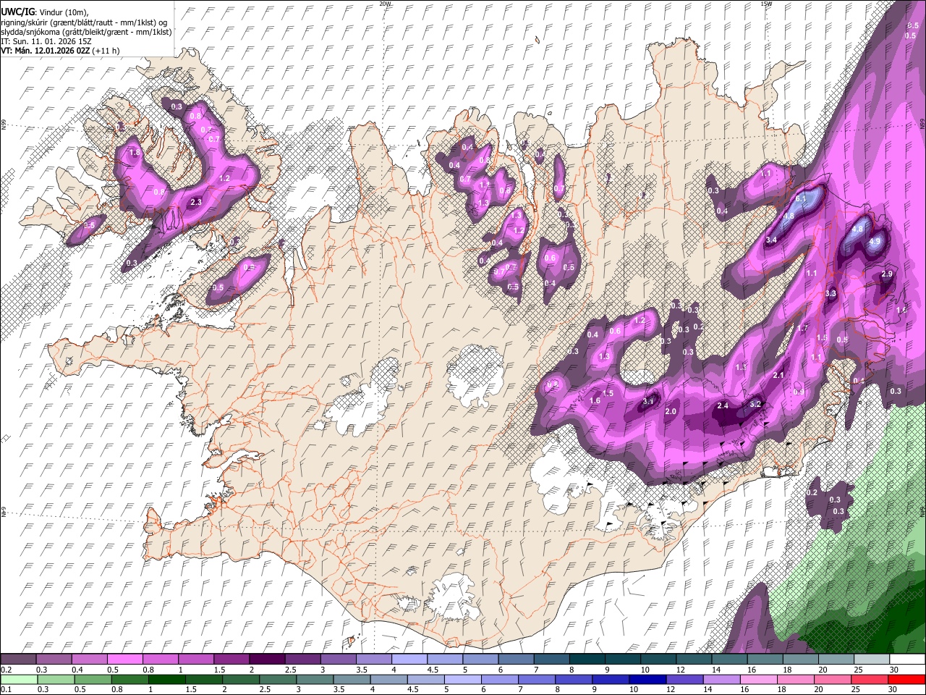Click the 3.3 precipitation value label
Screen dimensions: 926x695
(x=831, y=293)
